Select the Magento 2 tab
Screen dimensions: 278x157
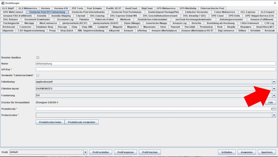point(133,27)
